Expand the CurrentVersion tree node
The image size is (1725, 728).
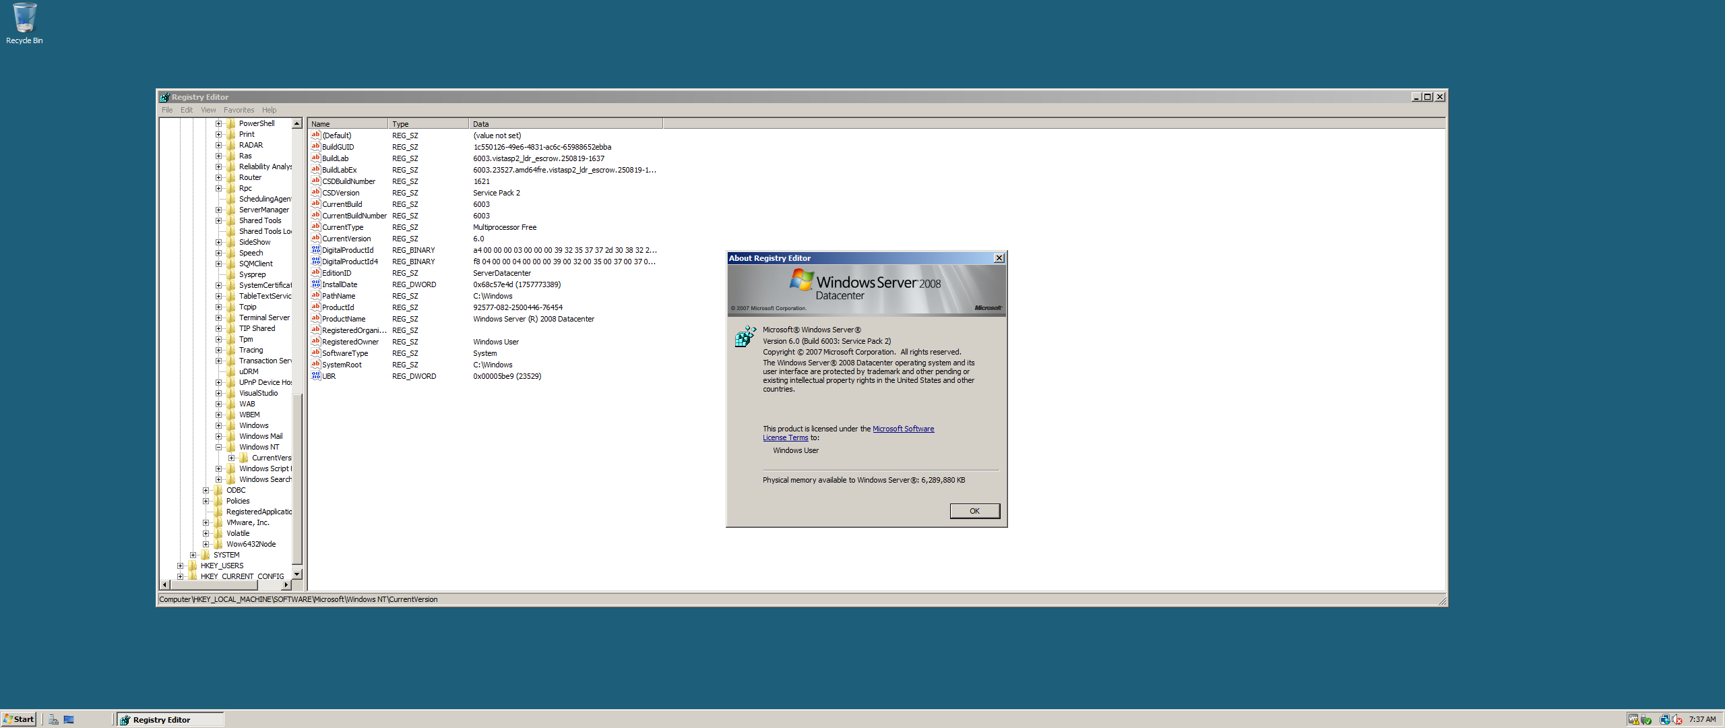tap(231, 458)
